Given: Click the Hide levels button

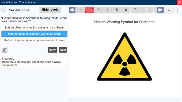Looking at the screenshot, I should pos(50,10).
